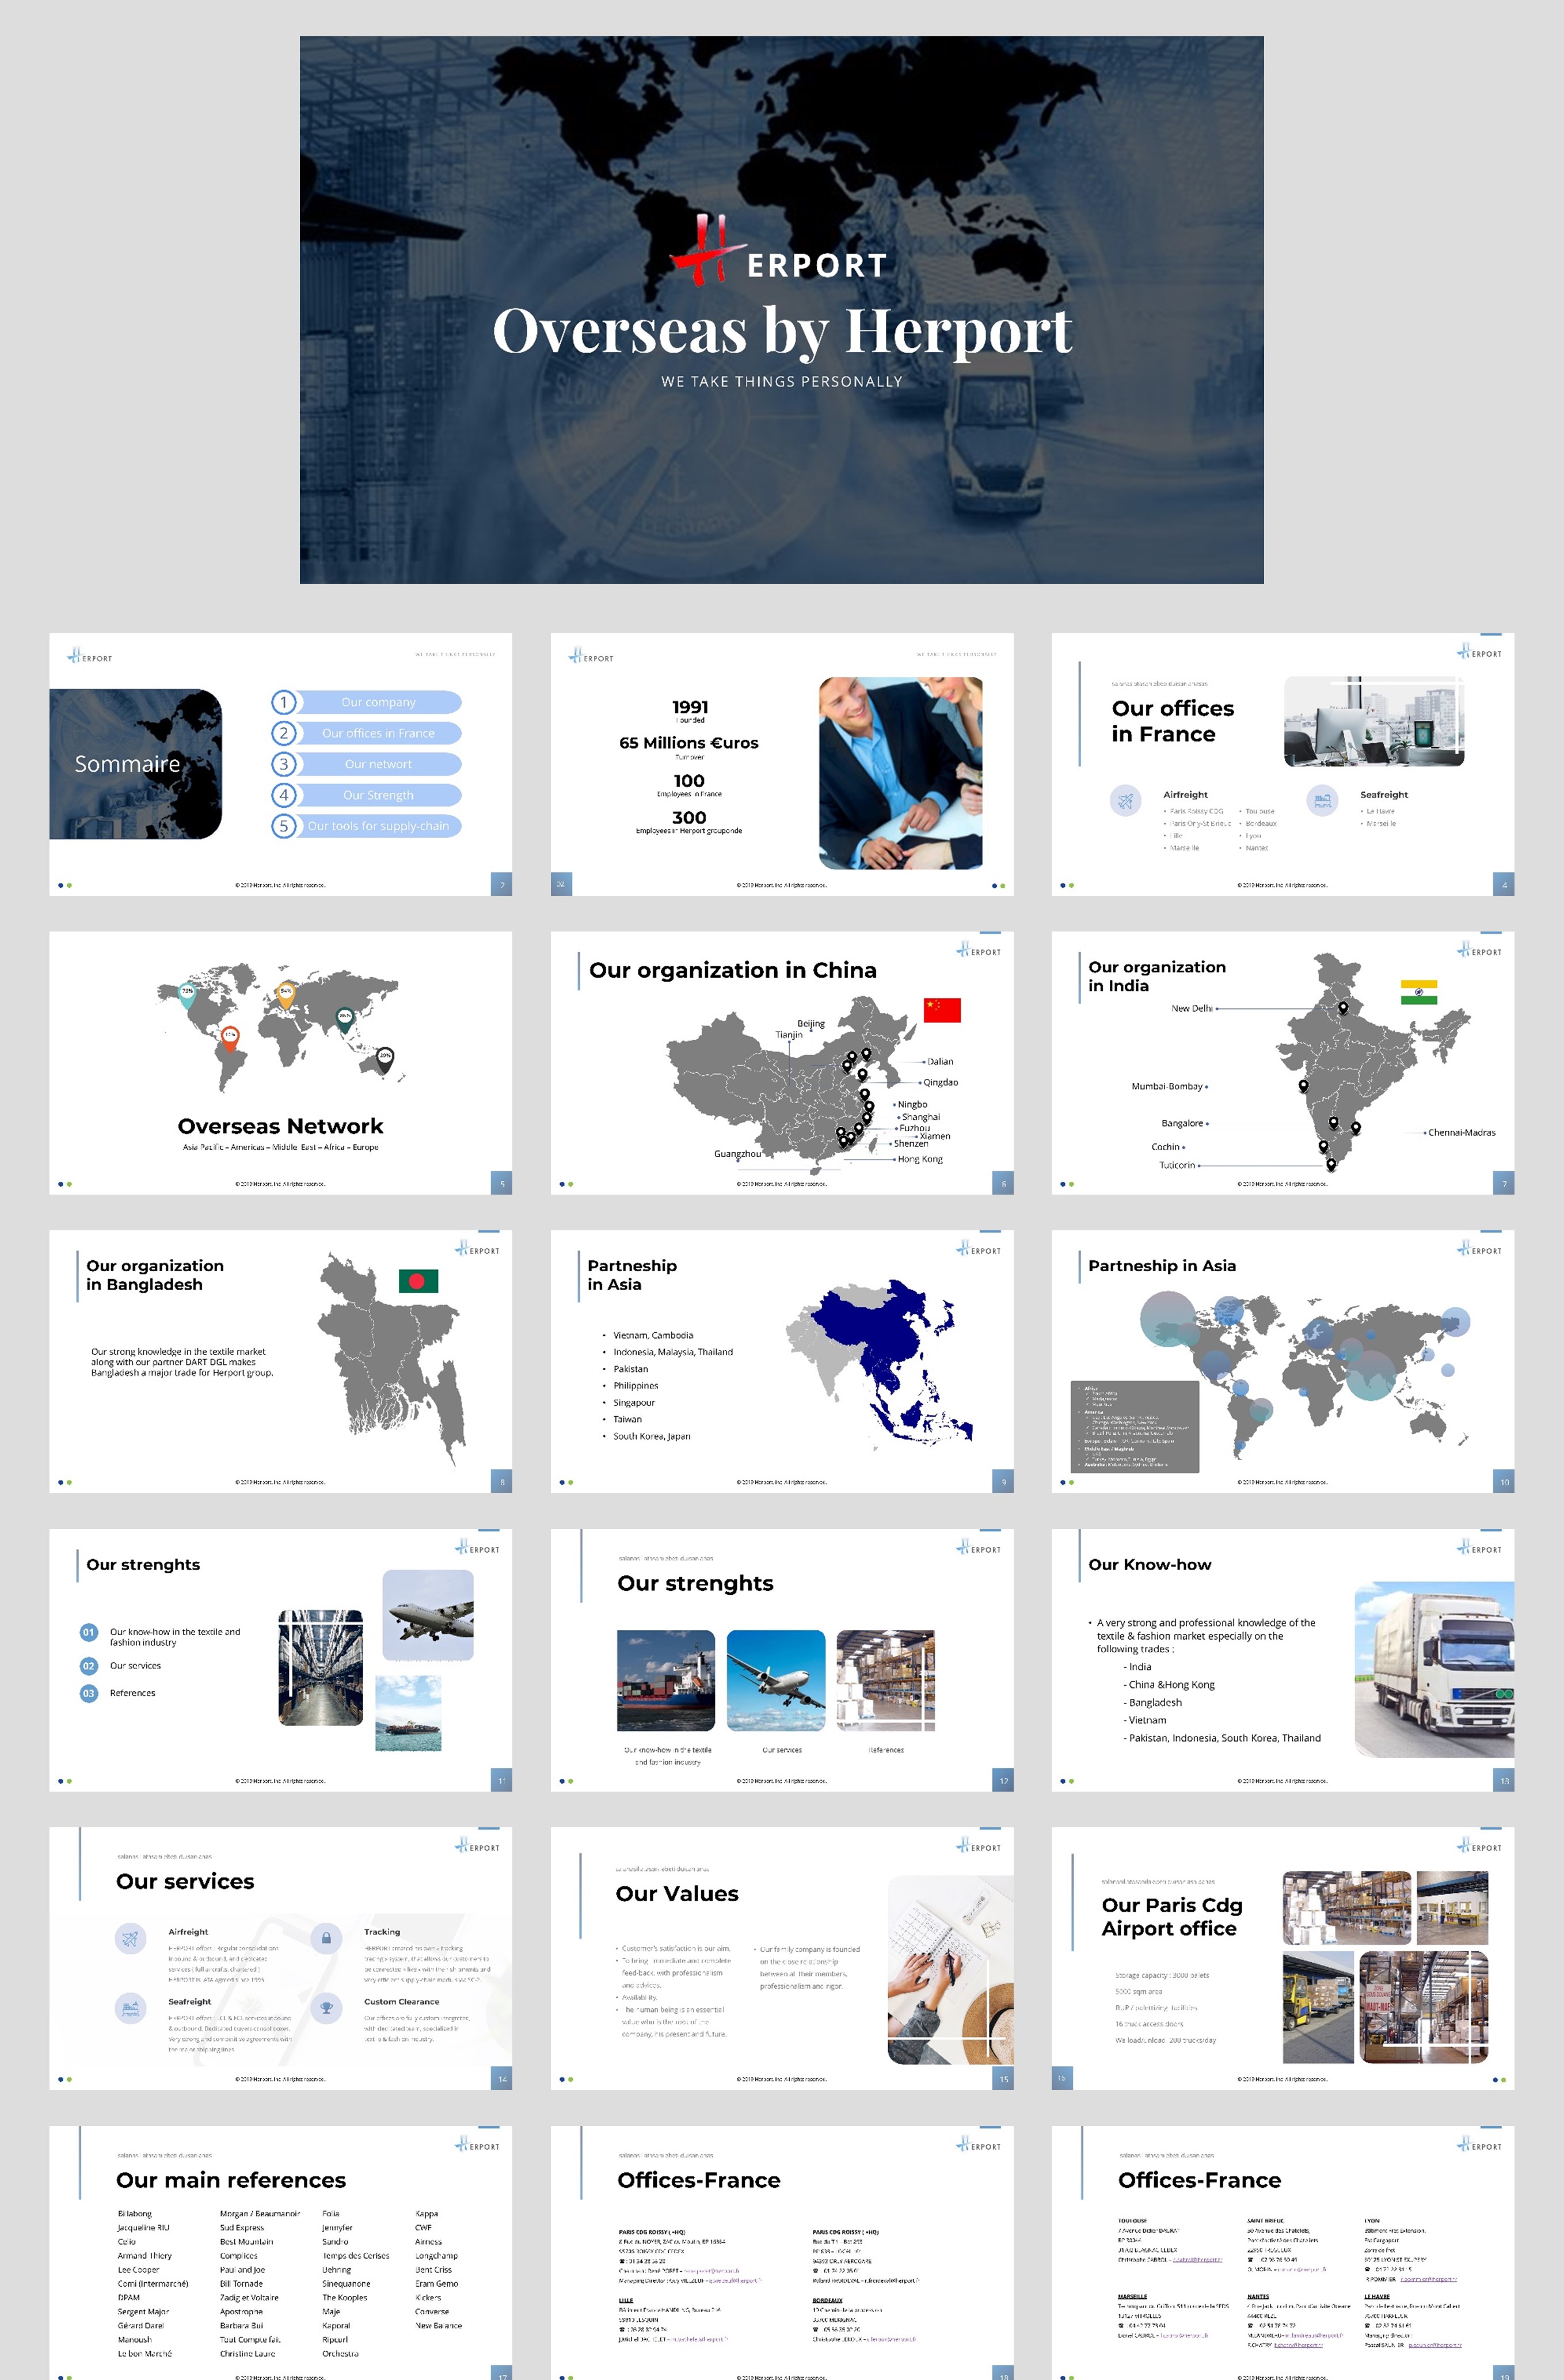
Task: Click the Seafreight ship icon on 'Our offices in France'
Action: (1322, 800)
